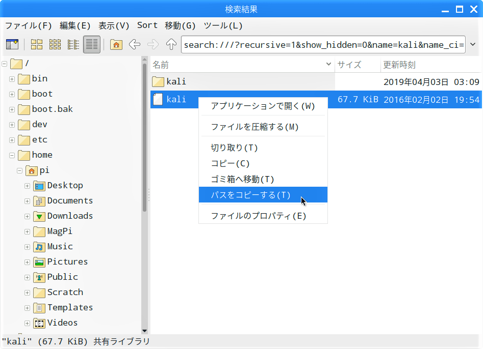Choose ゴミ箱へ移動(T) in context menu
Viewport: 483px width, 349px height.
[x=263, y=179]
